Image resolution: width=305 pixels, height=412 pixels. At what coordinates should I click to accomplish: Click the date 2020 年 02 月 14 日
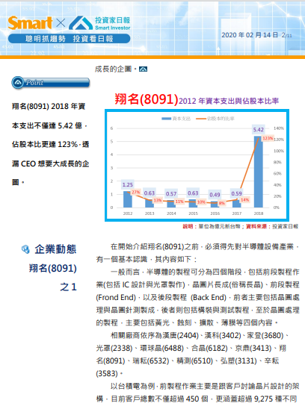(x=250, y=35)
